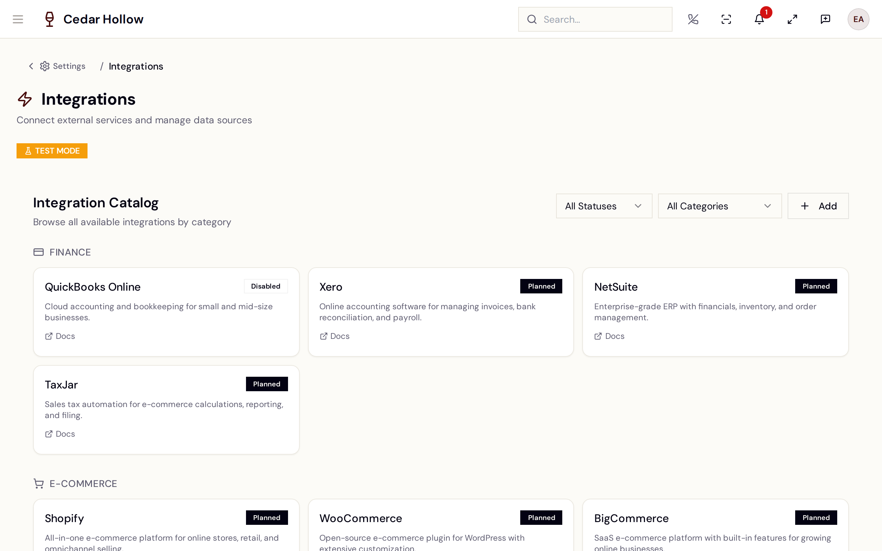Click the TEST MODE badge
The height and width of the screenshot is (551, 882).
(x=52, y=151)
